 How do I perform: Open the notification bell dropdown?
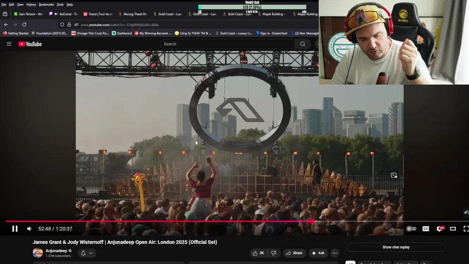(86, 253)
